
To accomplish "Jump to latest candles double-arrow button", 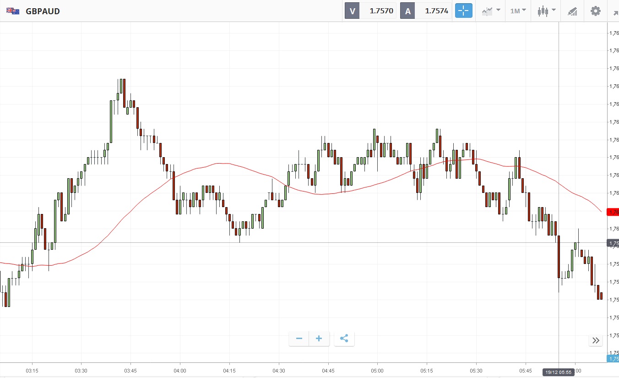I will [596, 340].
